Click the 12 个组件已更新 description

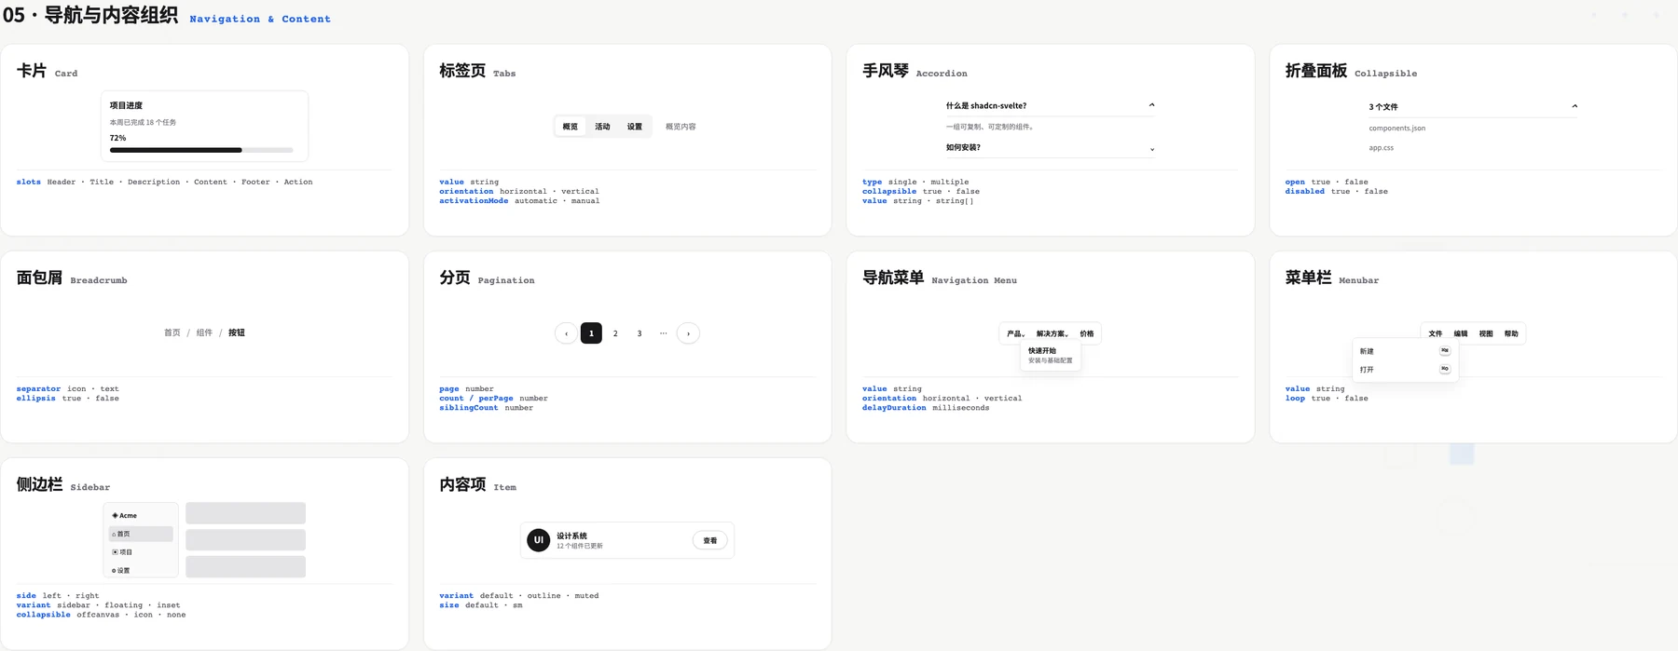[580, 546]
